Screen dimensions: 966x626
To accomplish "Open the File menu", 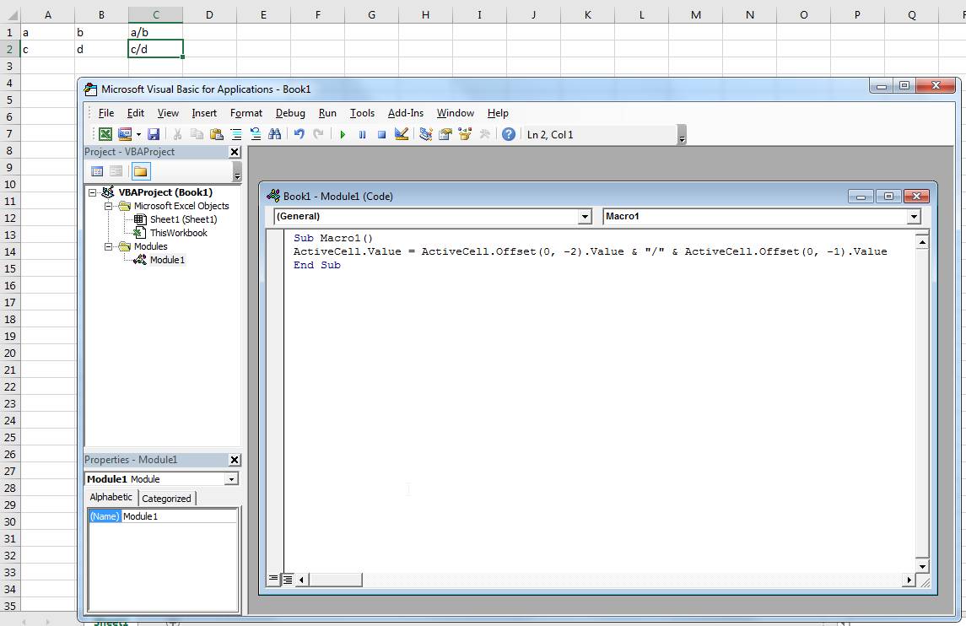I will coord(106,113).
